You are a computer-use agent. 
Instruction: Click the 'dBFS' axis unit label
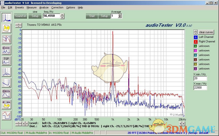[x=18, y=120]
